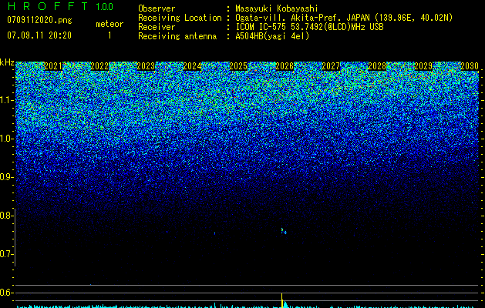Click the meteor echo blip near 2026
485x308 pixels.
pos(284,231)
